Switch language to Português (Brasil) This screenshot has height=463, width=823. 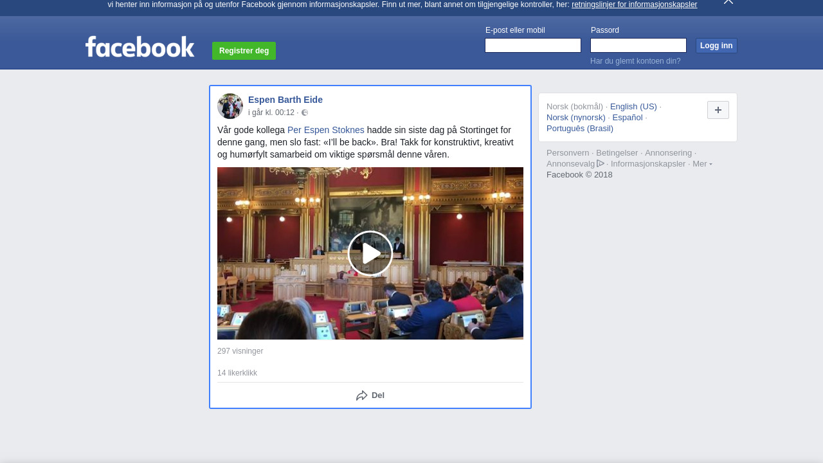(x=580, y=129)
